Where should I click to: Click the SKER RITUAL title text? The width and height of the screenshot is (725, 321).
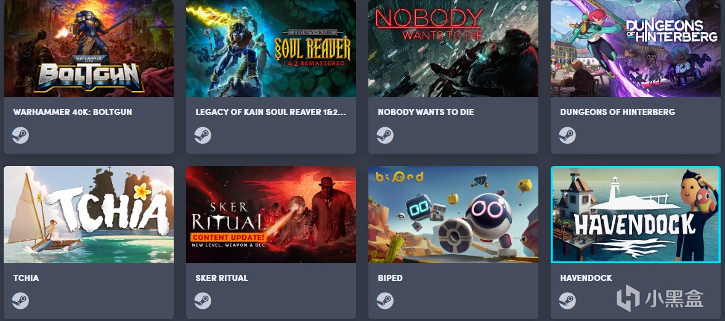pos(222,278)
